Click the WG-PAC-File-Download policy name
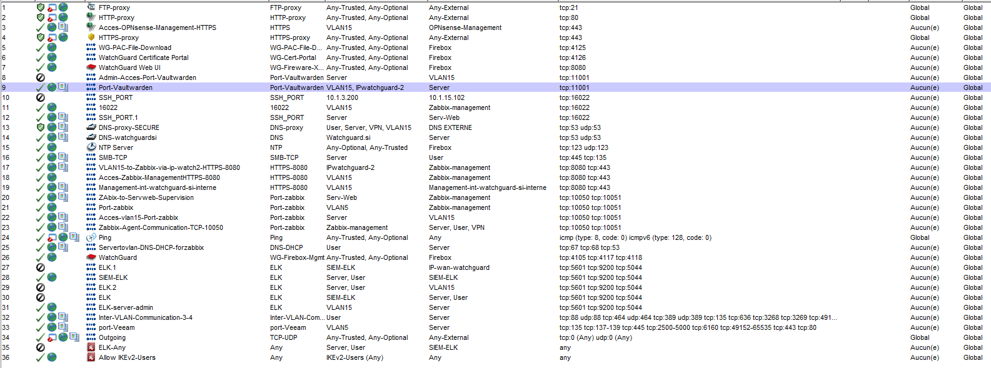The image size is (991, 368). point(135,47)
